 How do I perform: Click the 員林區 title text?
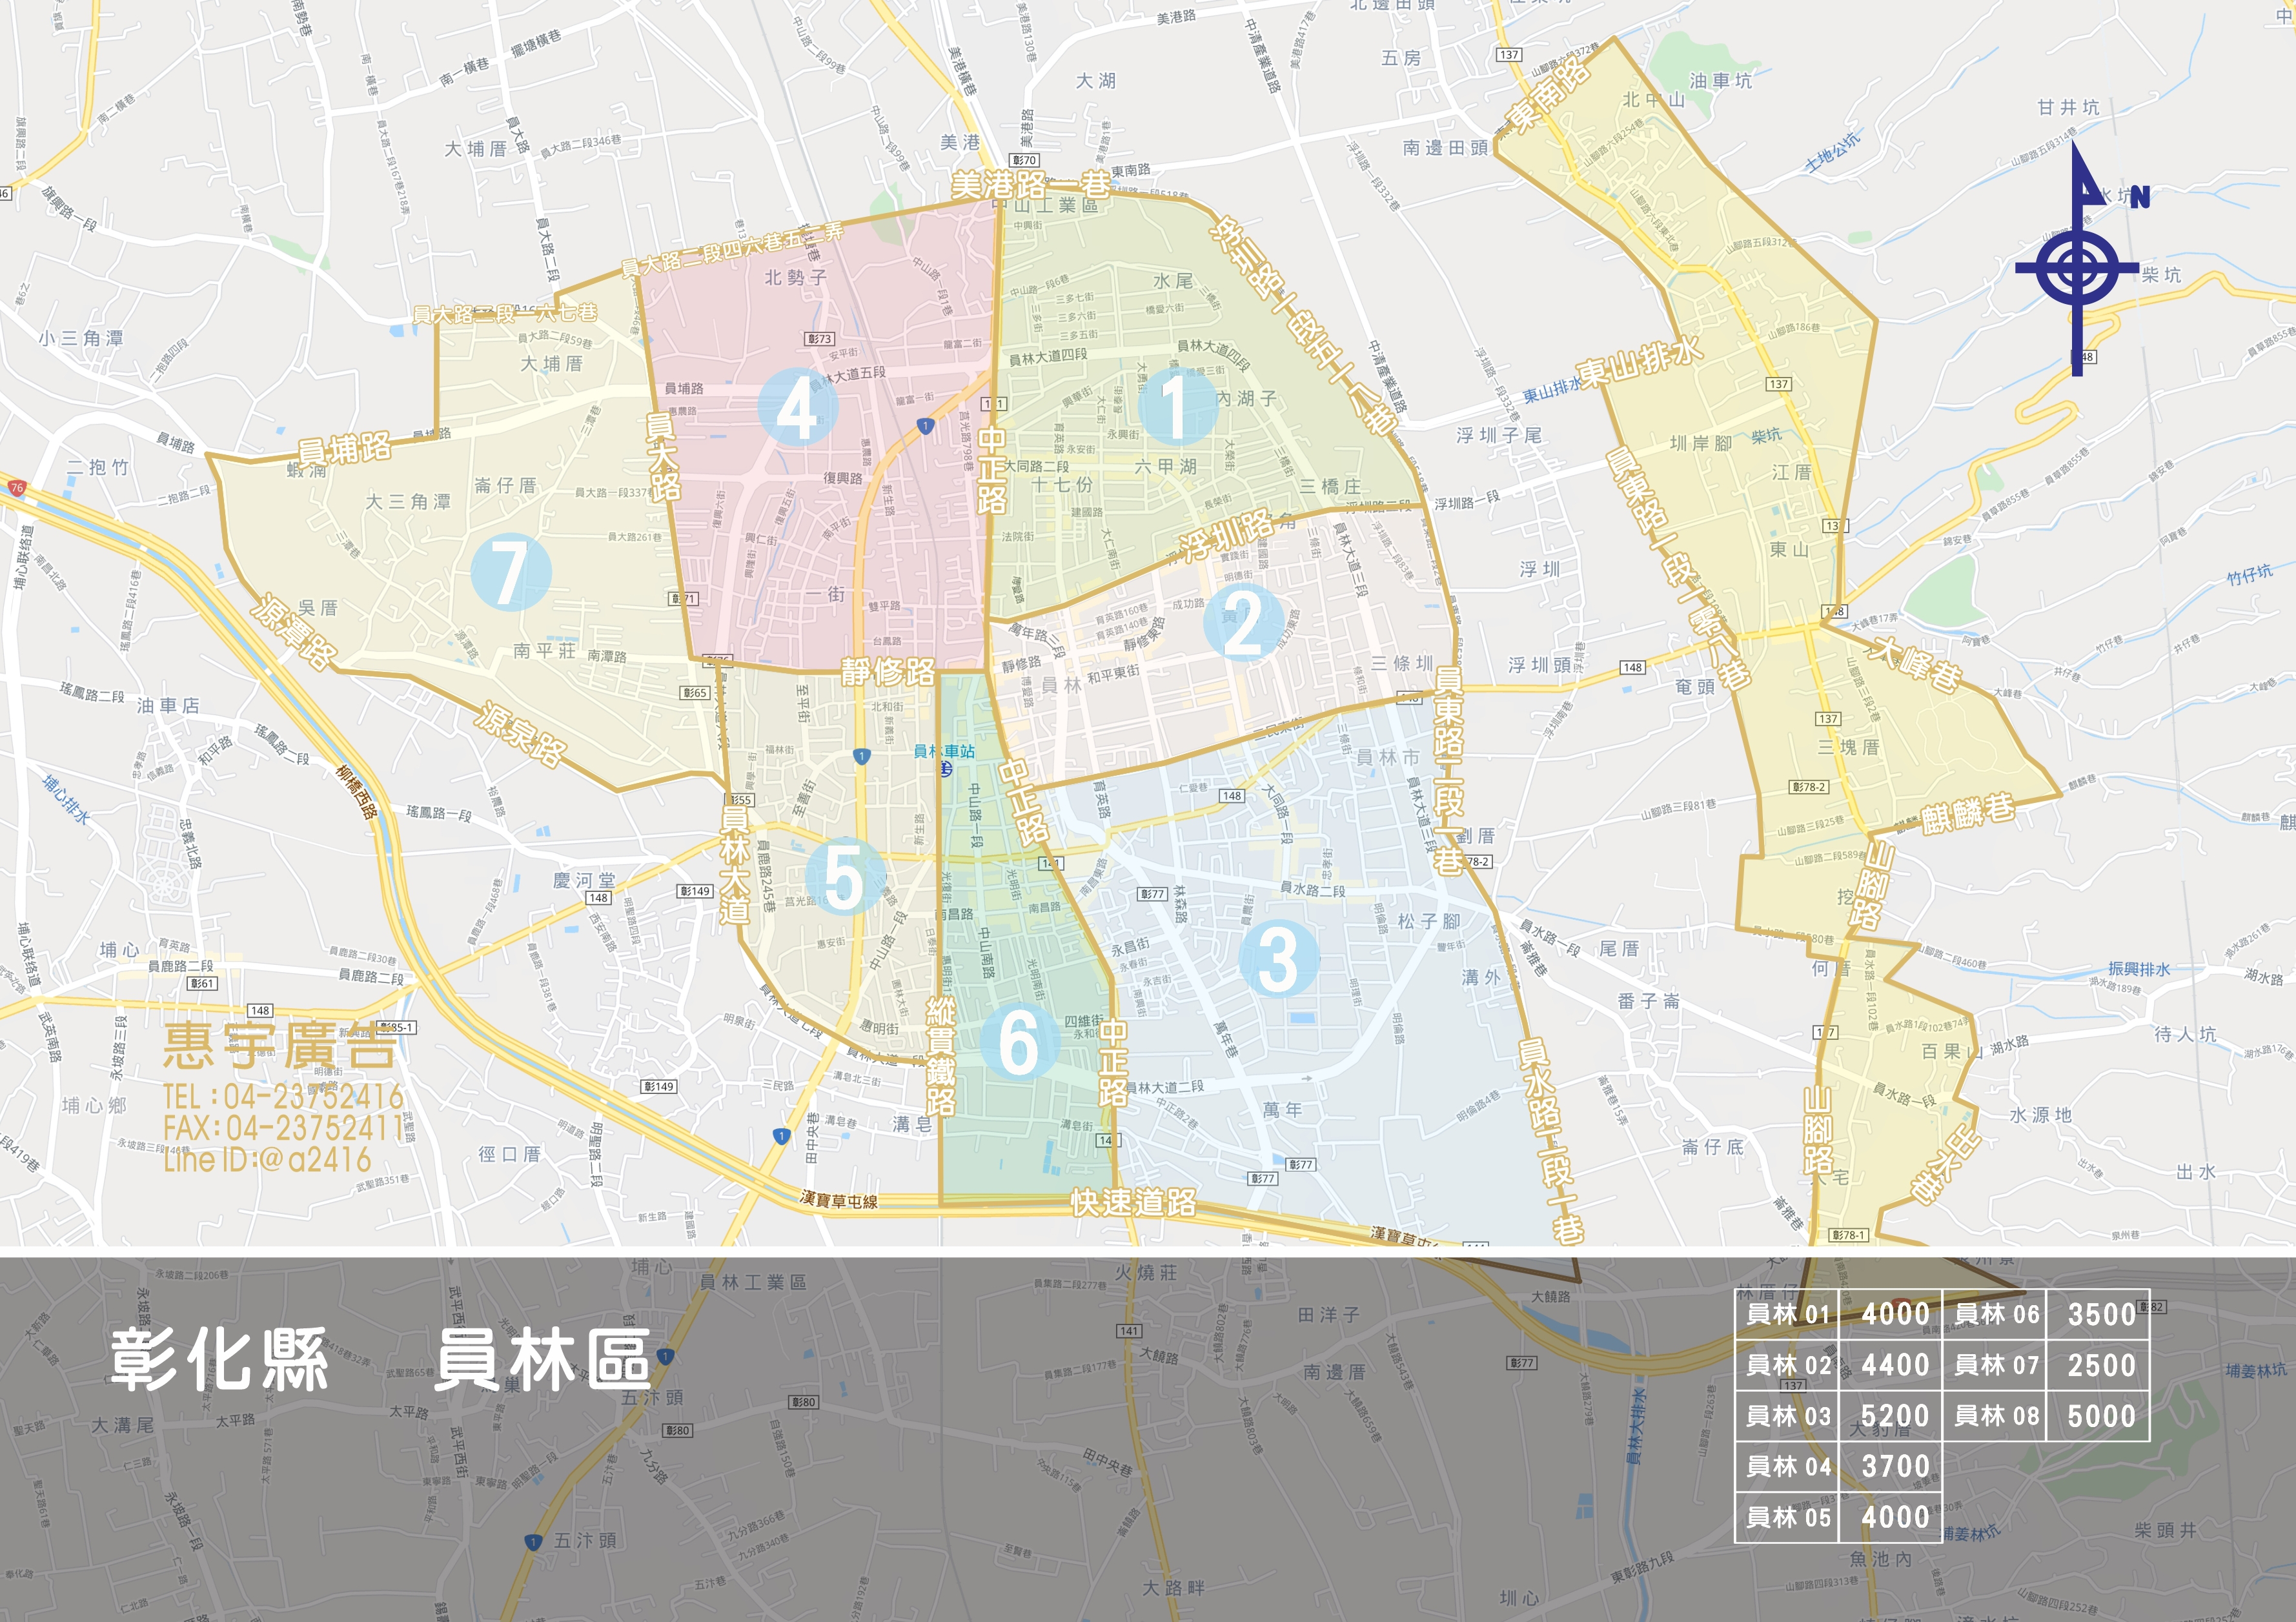pyautogui.click(x=543, y=1359)
